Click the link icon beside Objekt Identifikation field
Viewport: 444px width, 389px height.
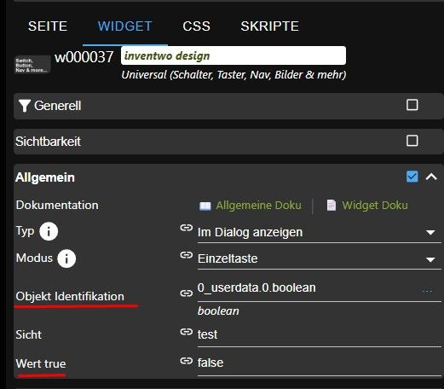click(187, 293)
